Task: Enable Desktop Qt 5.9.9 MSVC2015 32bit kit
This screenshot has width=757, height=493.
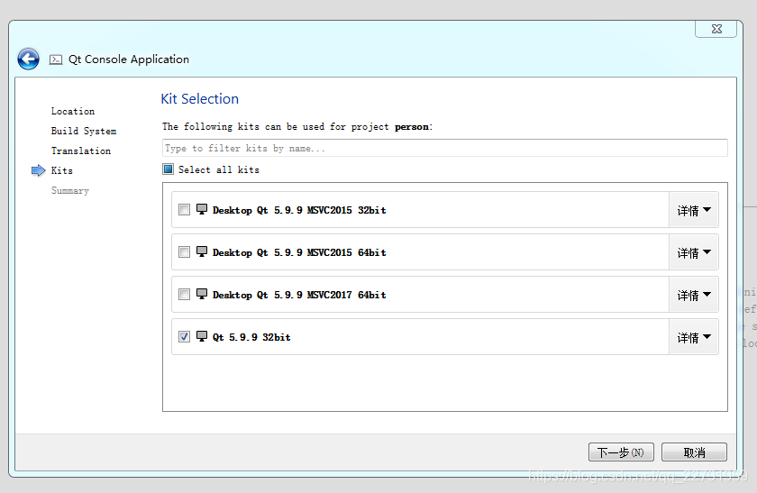Action: [184, 210]
